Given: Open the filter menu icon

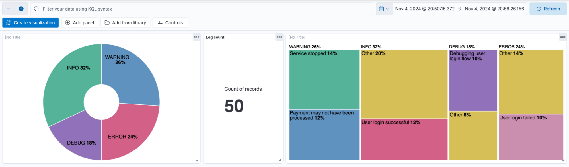Looking at the screenshot, I should [x=9, y=9].
